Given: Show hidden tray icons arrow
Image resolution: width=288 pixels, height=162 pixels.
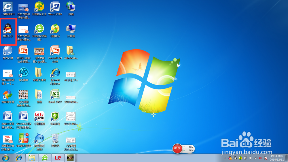Looking at the screenshot, I should [225, 158].
